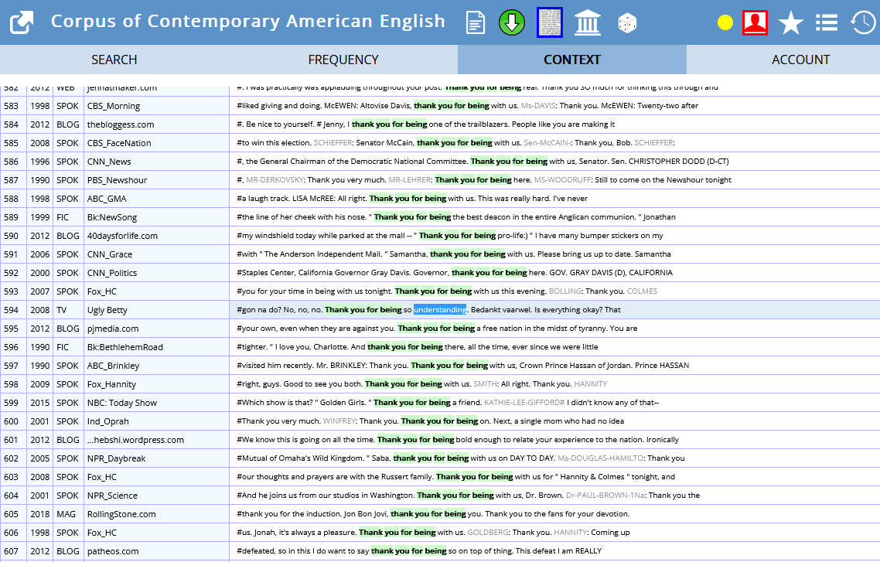Click the white star favorites icon
This screenshot has height=562, width=880.
pyautogui.click(x=791, y=23)
